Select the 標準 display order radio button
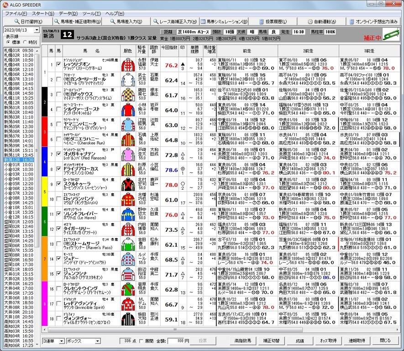 point(9,42)
